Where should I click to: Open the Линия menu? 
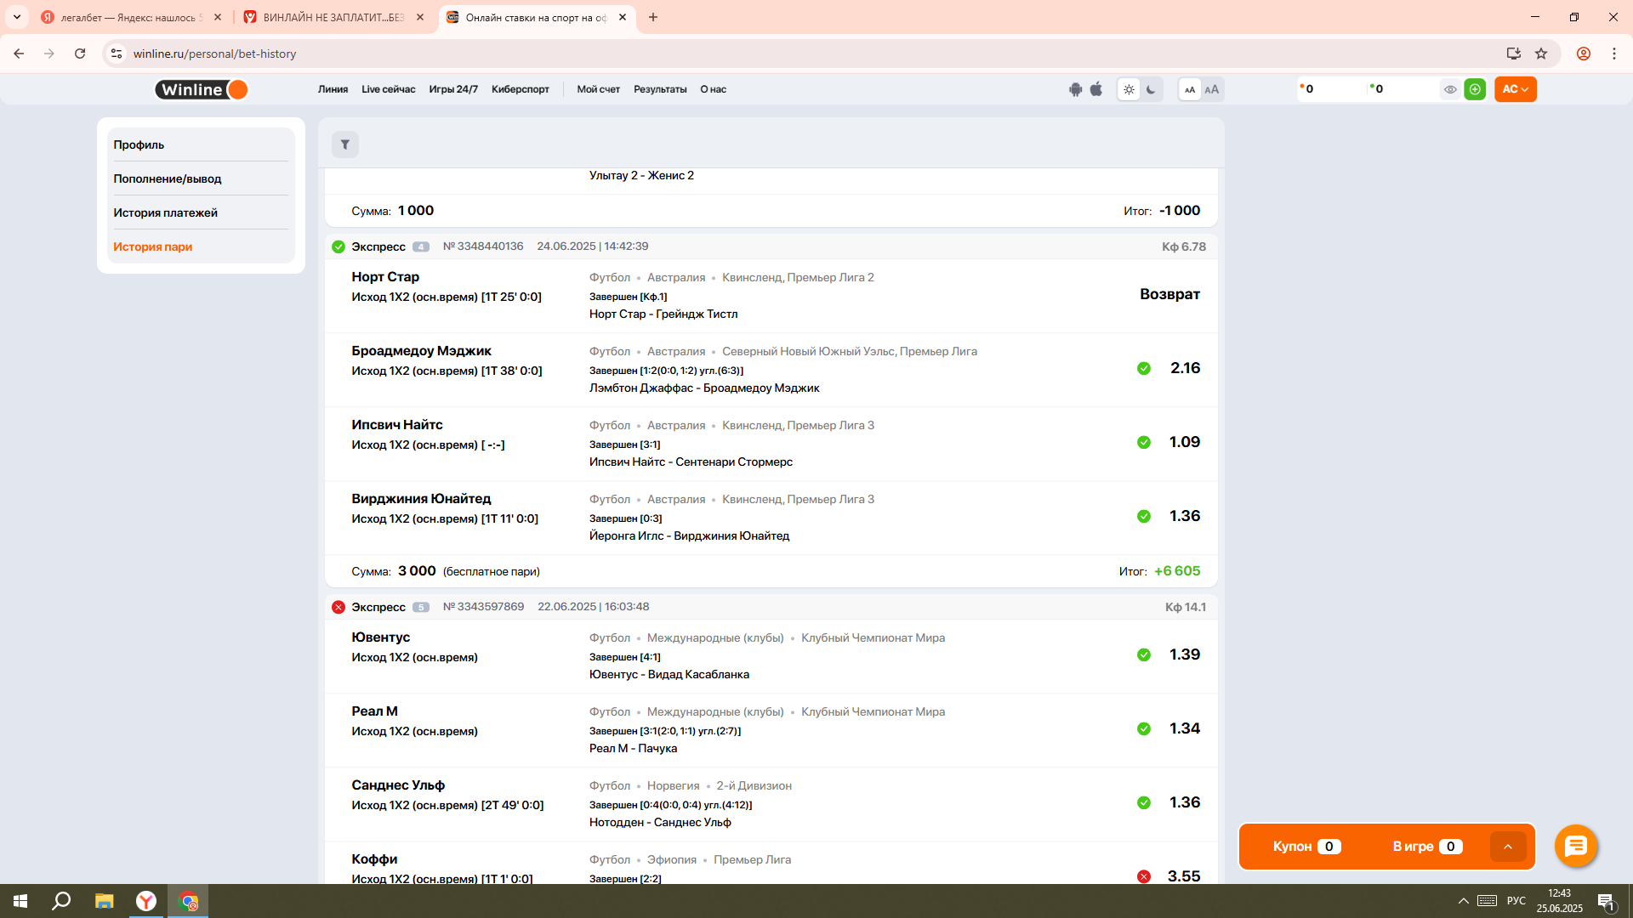click(x=333, y=89)
